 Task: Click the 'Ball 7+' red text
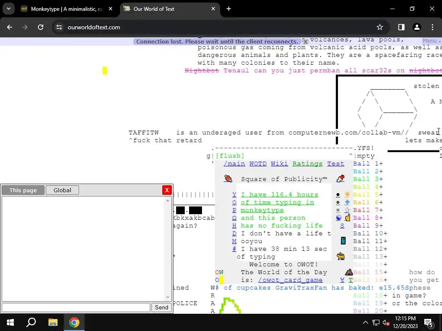click(x=368, y=210)
